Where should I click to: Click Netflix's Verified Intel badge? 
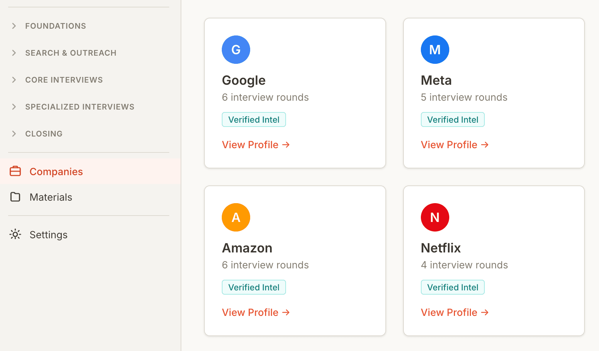[x=453, y=287]
